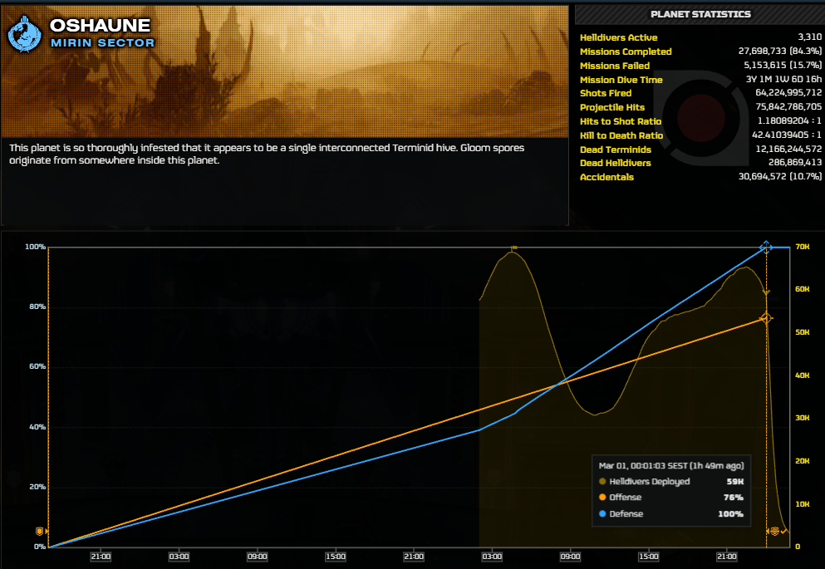The height and width of the screenshot is (569, 825).
Task: Click the 30K right axis label
Action: [x=802, y=418]
